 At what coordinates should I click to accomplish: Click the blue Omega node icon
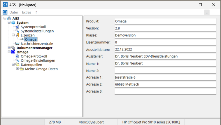pyautogui.click(x=13, y=52)
